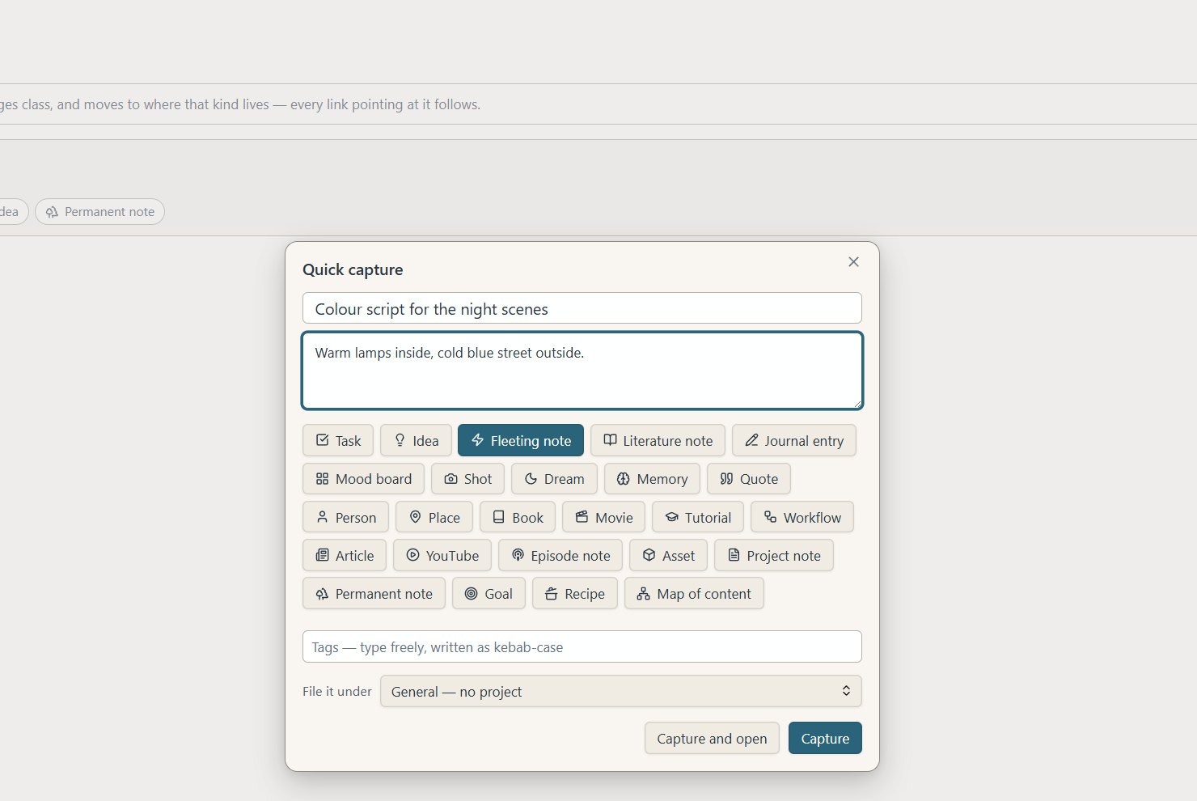This screenshot has width=1197, height=801.
Task: Toggle the Fleeting note type
Action: pyautogui.click(x=521, y=440)
